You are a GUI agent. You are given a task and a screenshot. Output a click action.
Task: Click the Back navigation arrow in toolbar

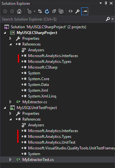[5, 11]
